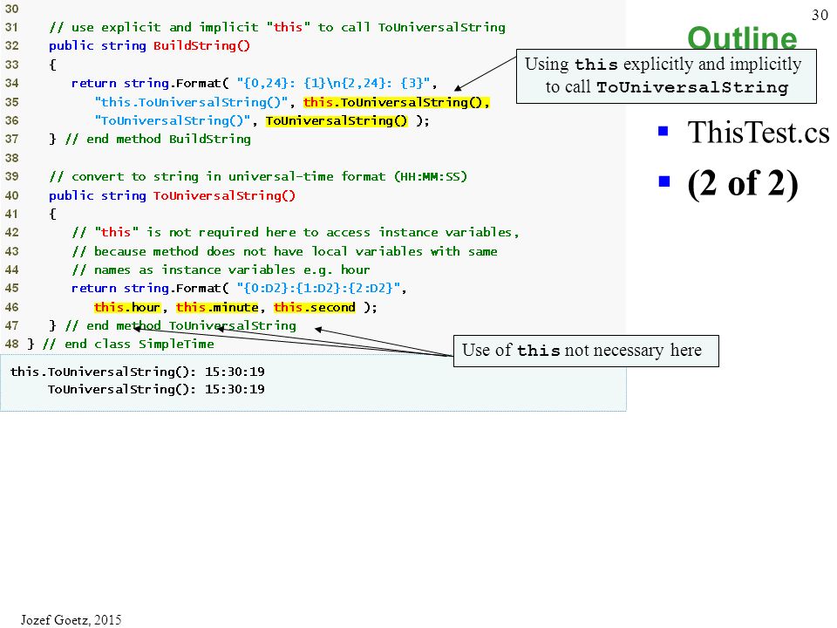Click the '(2 of 2)' bullet text
837x628 pixels.
[743, 184]
